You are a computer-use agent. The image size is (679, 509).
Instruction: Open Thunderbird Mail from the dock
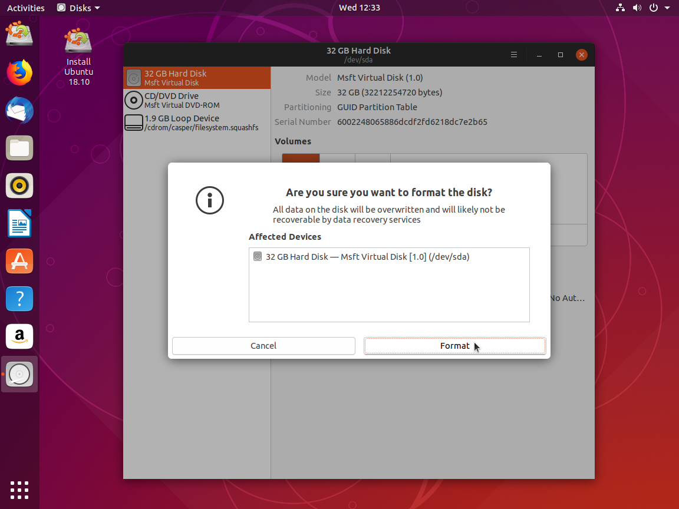19,110
